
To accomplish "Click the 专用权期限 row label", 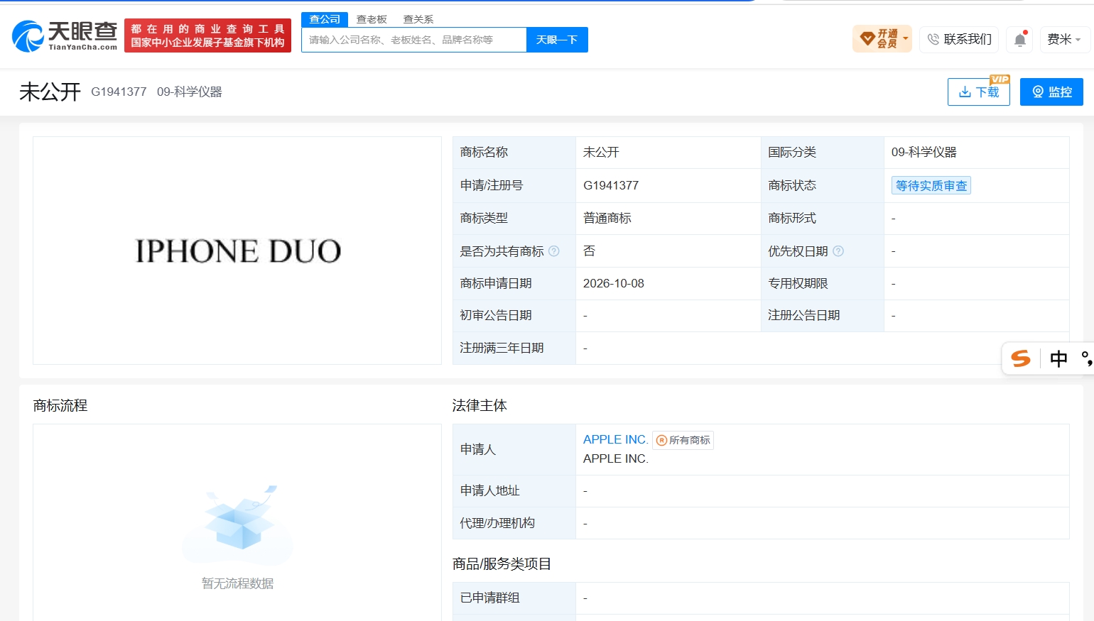I will 798,283.
